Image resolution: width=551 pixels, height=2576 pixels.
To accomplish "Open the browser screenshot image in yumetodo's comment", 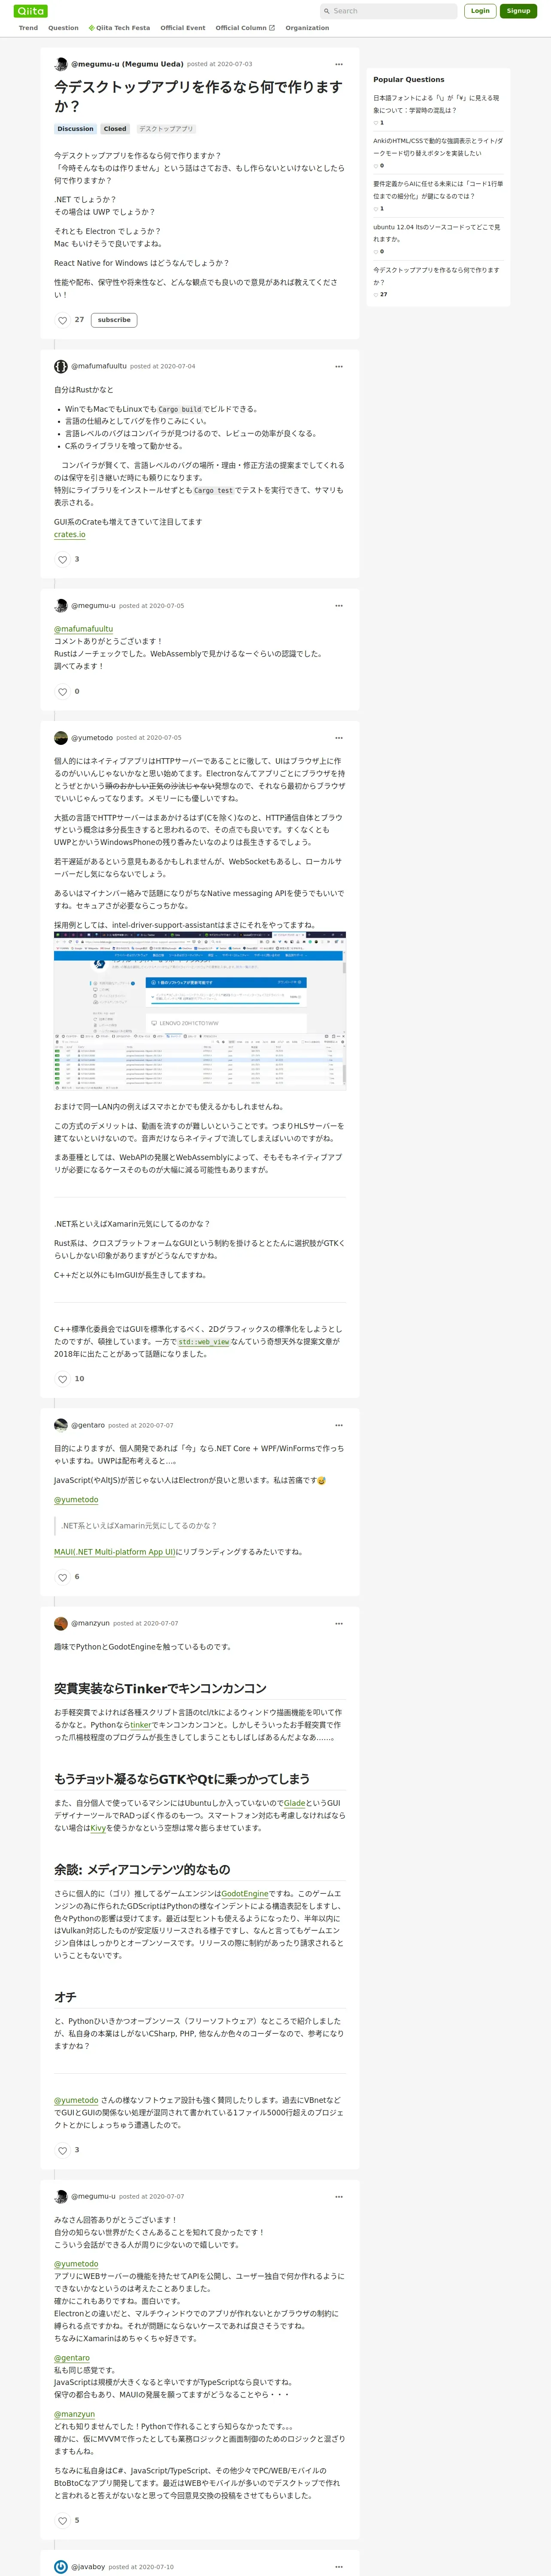I will 200,1012.
